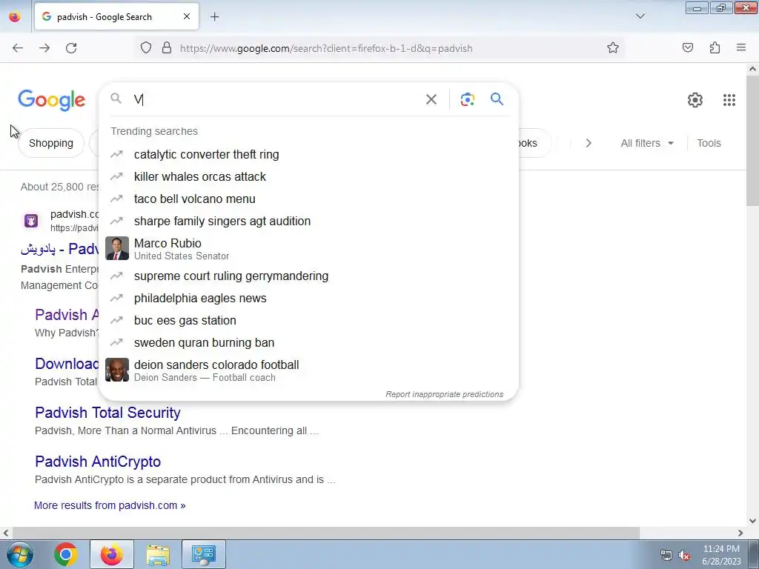759x569 pixels.
Task: Expand the All filters dropdown
Action: point(647,143)
